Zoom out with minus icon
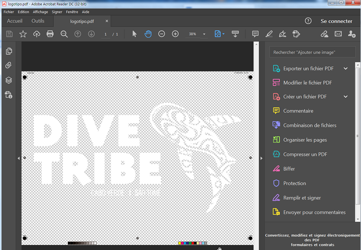 tap(162, 34)
